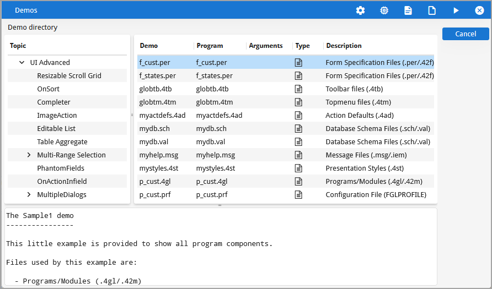The height and width of the screenshot is (289, 492).
Task: Click the Cancel button
Action: 466,34
